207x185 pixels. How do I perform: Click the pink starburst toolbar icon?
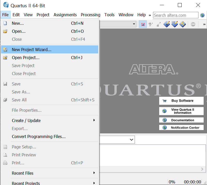coord(143,24)
